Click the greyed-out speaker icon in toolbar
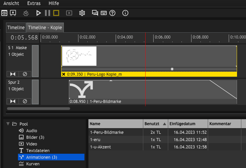The image size is (246, 168). (x=26, y=13)
